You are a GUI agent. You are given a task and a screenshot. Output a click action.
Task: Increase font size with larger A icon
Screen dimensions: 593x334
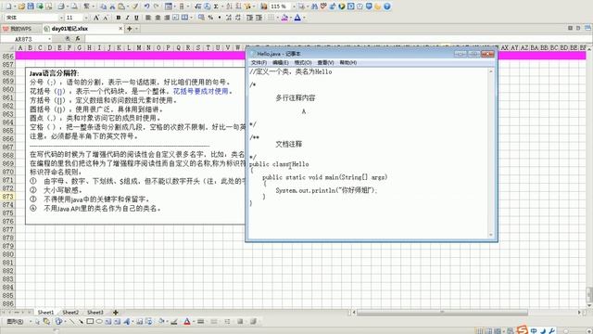coord(96,18)
